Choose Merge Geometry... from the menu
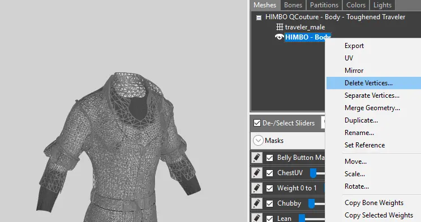The height and width of the screenshot is (222, 421). coord(373,108)
